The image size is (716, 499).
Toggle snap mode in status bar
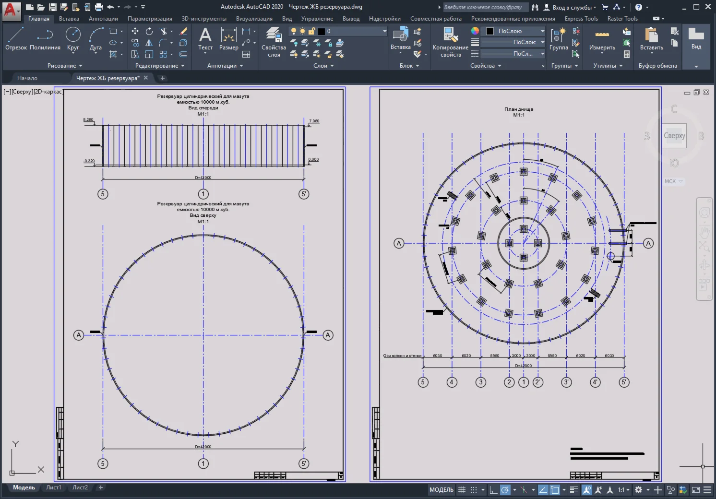coord(474,490)
